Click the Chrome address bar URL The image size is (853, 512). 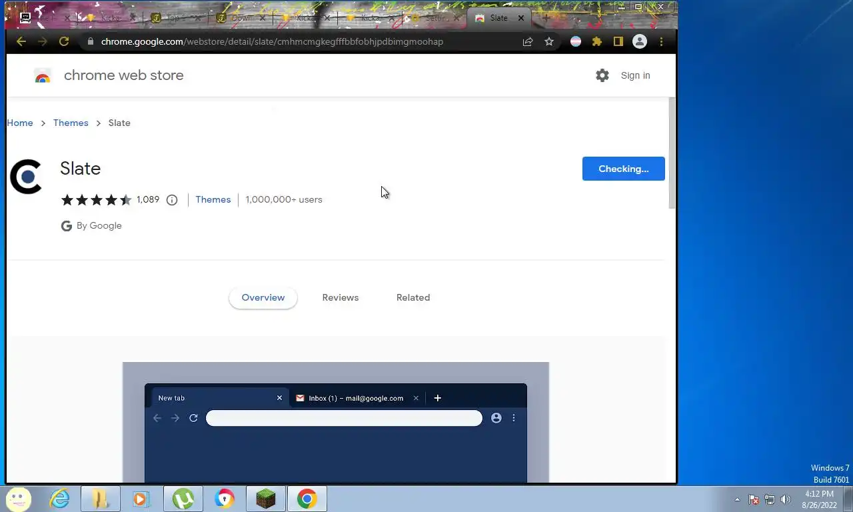coord(272,41)
